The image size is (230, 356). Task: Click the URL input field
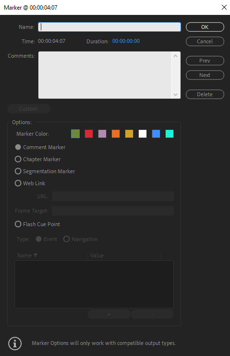pos(113,196)
